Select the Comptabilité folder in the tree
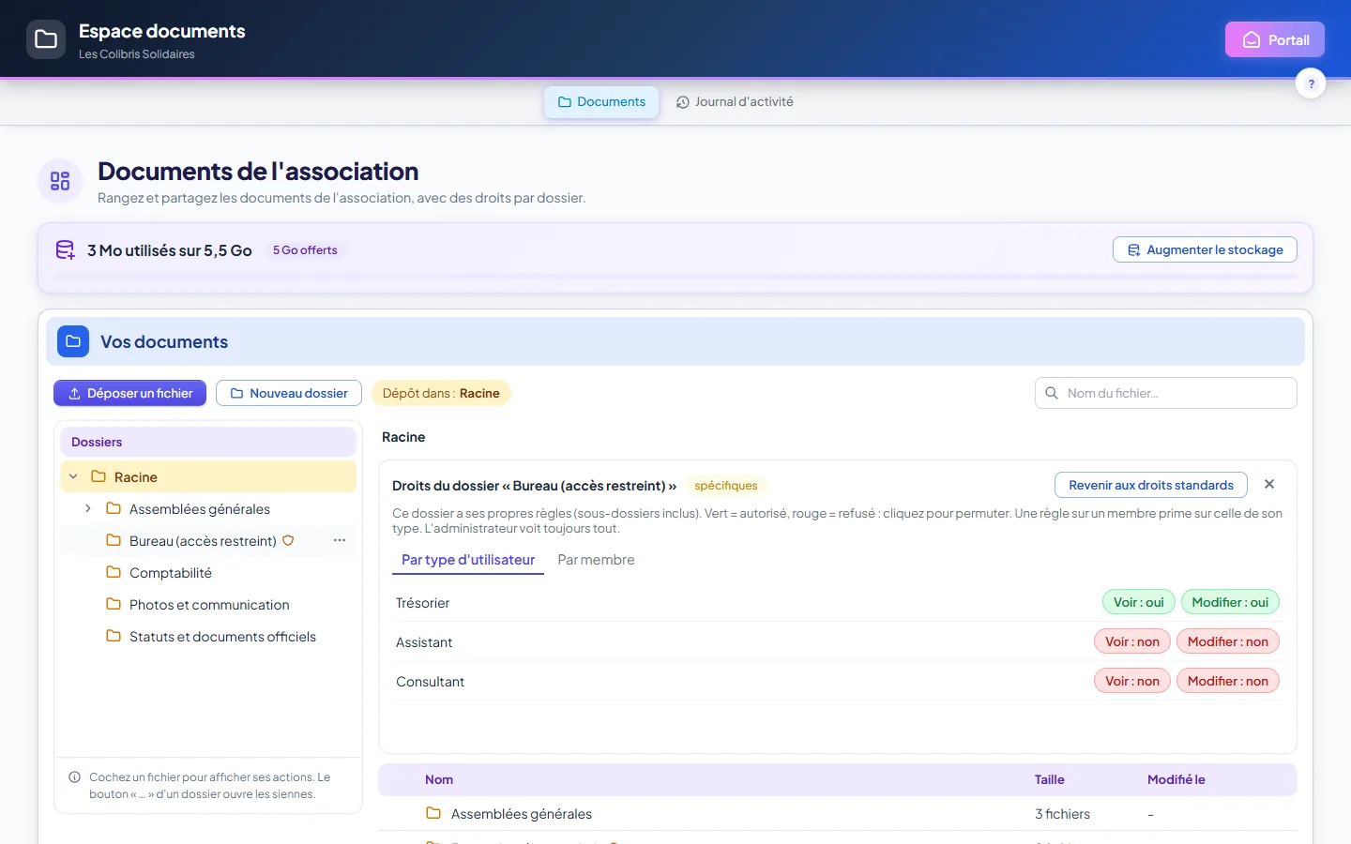1351x844 pixels. click(x=208, y=572)
